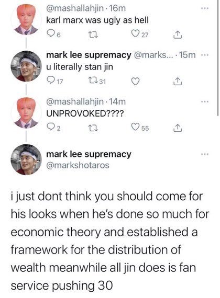Click the vertical scrollbar on the right

click(x=218, y=58)
